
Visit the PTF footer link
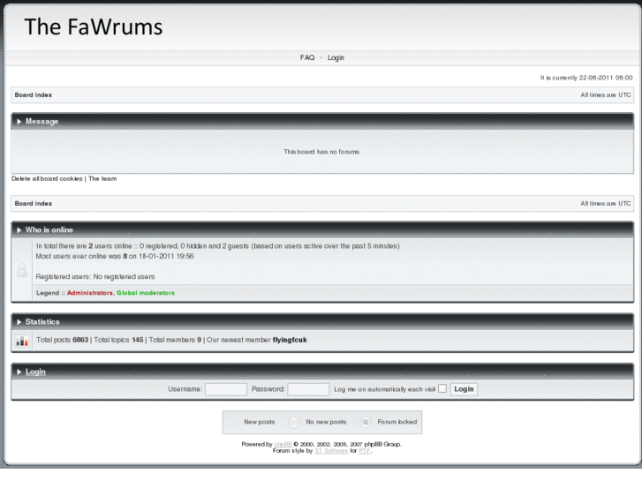[x=365, y=451]
